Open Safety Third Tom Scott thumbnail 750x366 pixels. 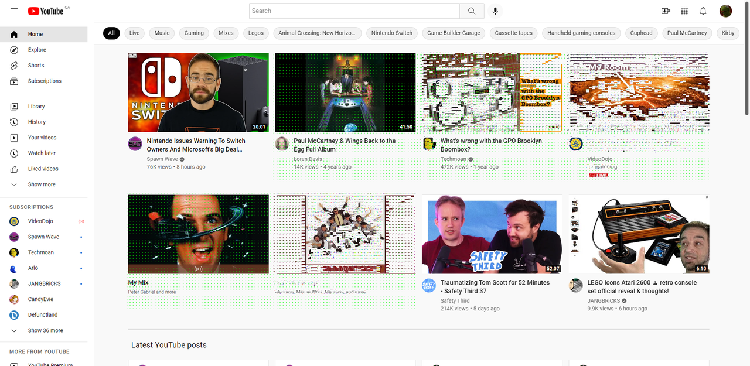click(492, 234)
